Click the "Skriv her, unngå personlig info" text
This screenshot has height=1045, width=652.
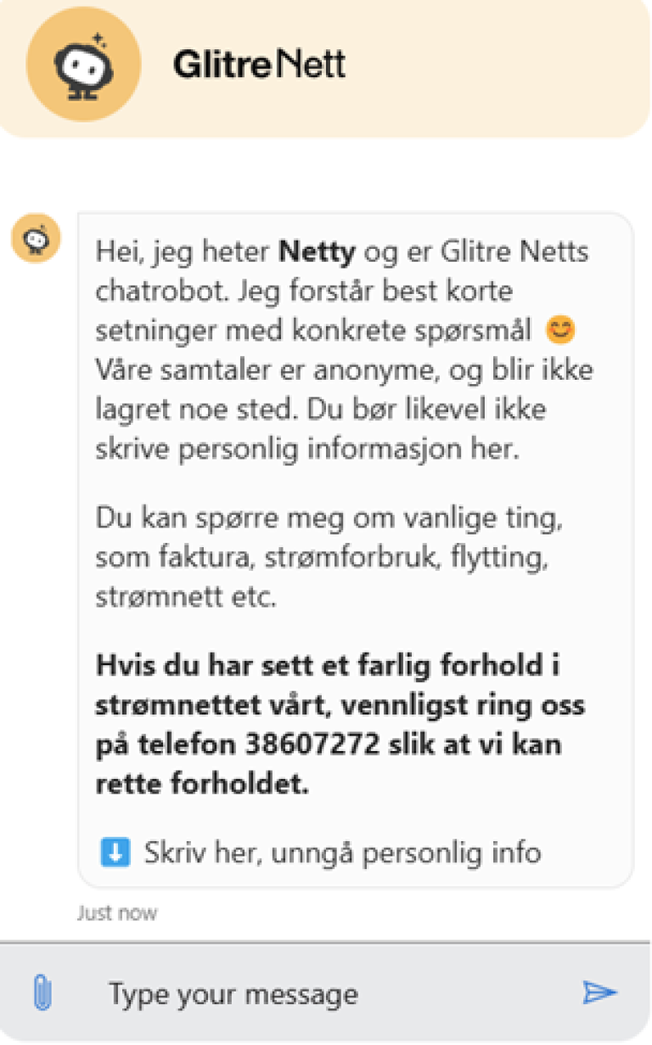[x=342, y=851]
